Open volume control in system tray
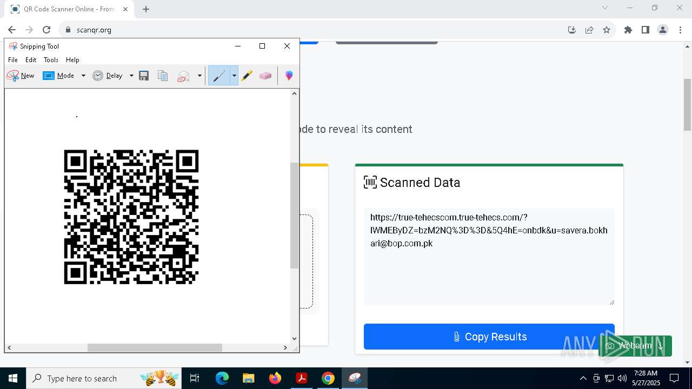The image size is (692, 389). coord(622,378)
